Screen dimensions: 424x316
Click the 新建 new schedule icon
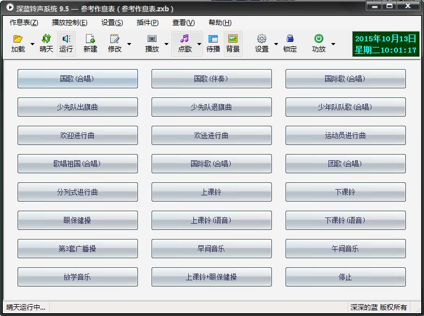pos(90,39)
